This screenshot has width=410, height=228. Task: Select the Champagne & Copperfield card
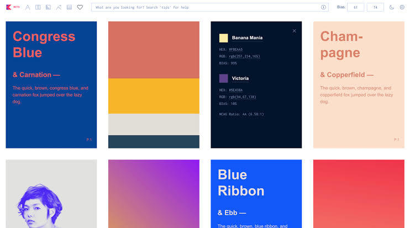coord(358,84)
